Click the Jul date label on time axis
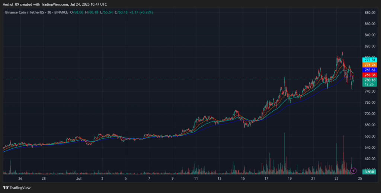Viewport: 381px width, 193px height. pos(79,179)
